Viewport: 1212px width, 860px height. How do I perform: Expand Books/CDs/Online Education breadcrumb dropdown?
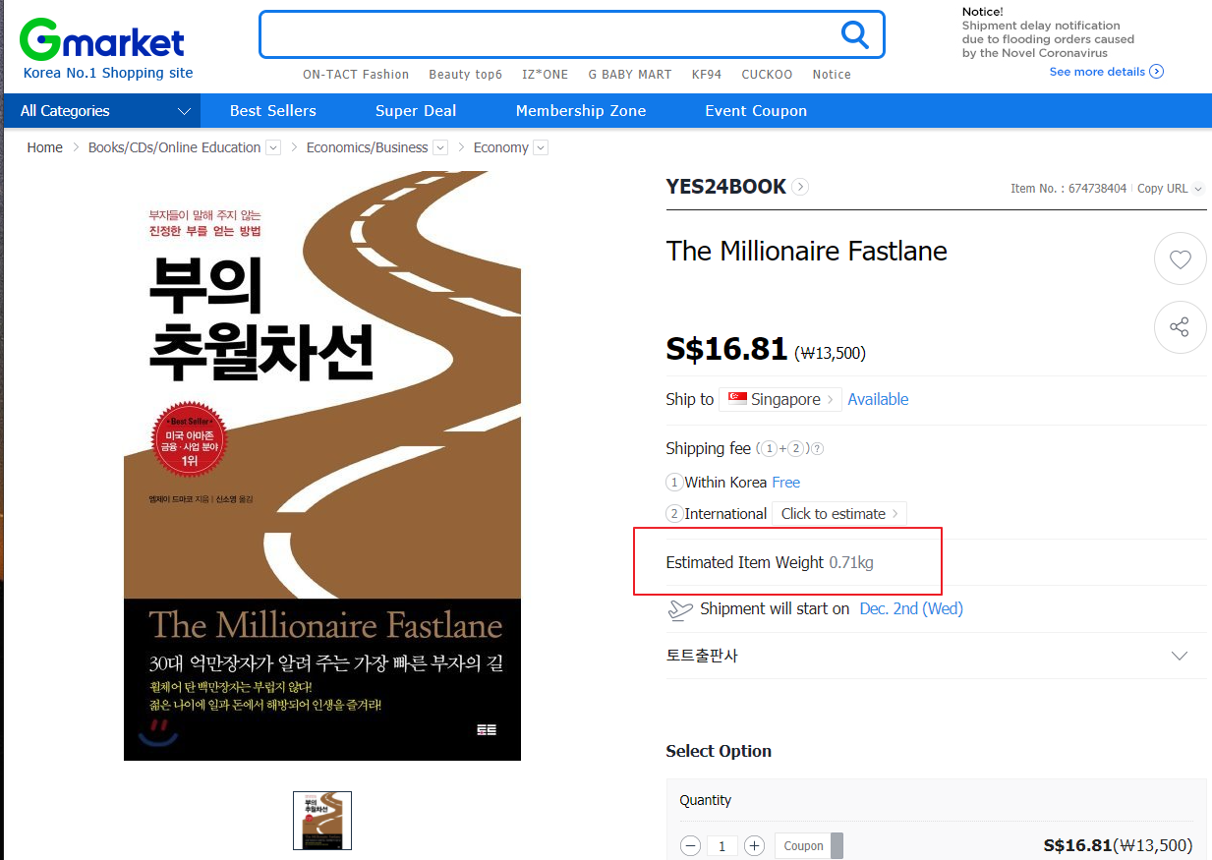273,147
